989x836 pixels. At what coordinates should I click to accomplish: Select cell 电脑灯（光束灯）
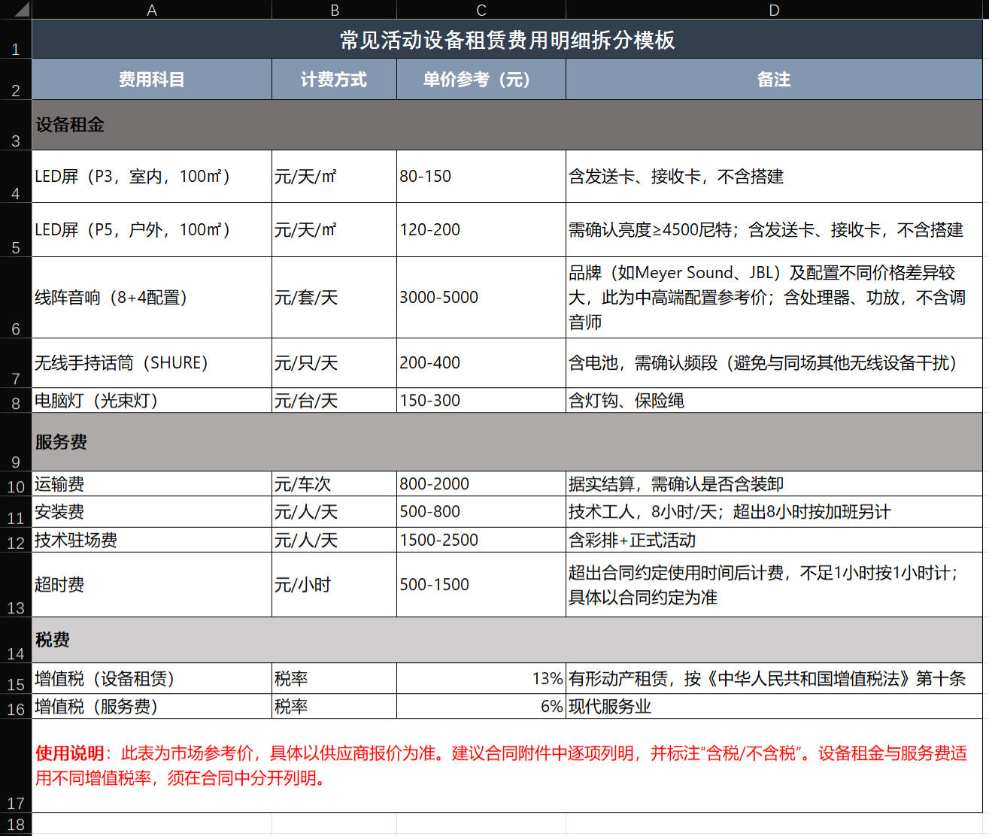click(152, 401)
